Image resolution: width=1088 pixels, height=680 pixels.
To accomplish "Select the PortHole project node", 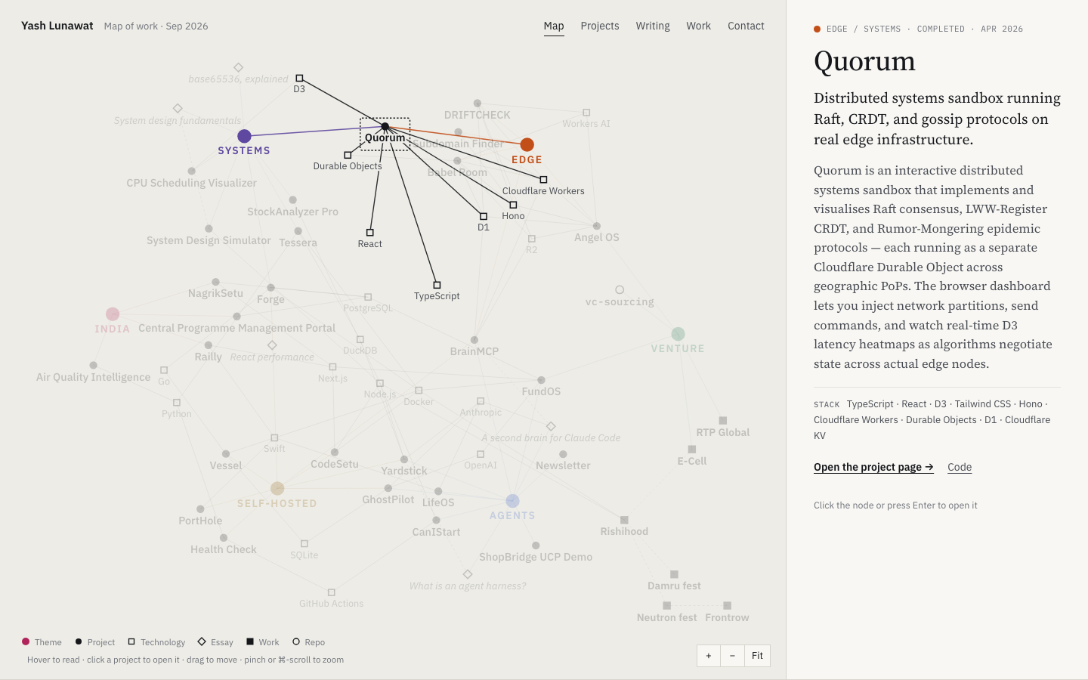I will coord(200,509).
